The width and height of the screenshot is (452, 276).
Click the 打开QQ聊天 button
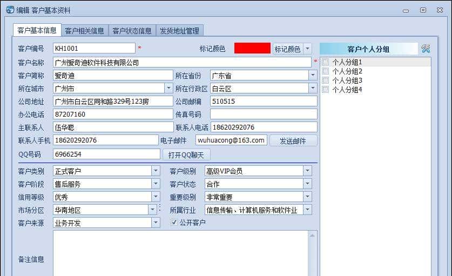click(186, 154)
